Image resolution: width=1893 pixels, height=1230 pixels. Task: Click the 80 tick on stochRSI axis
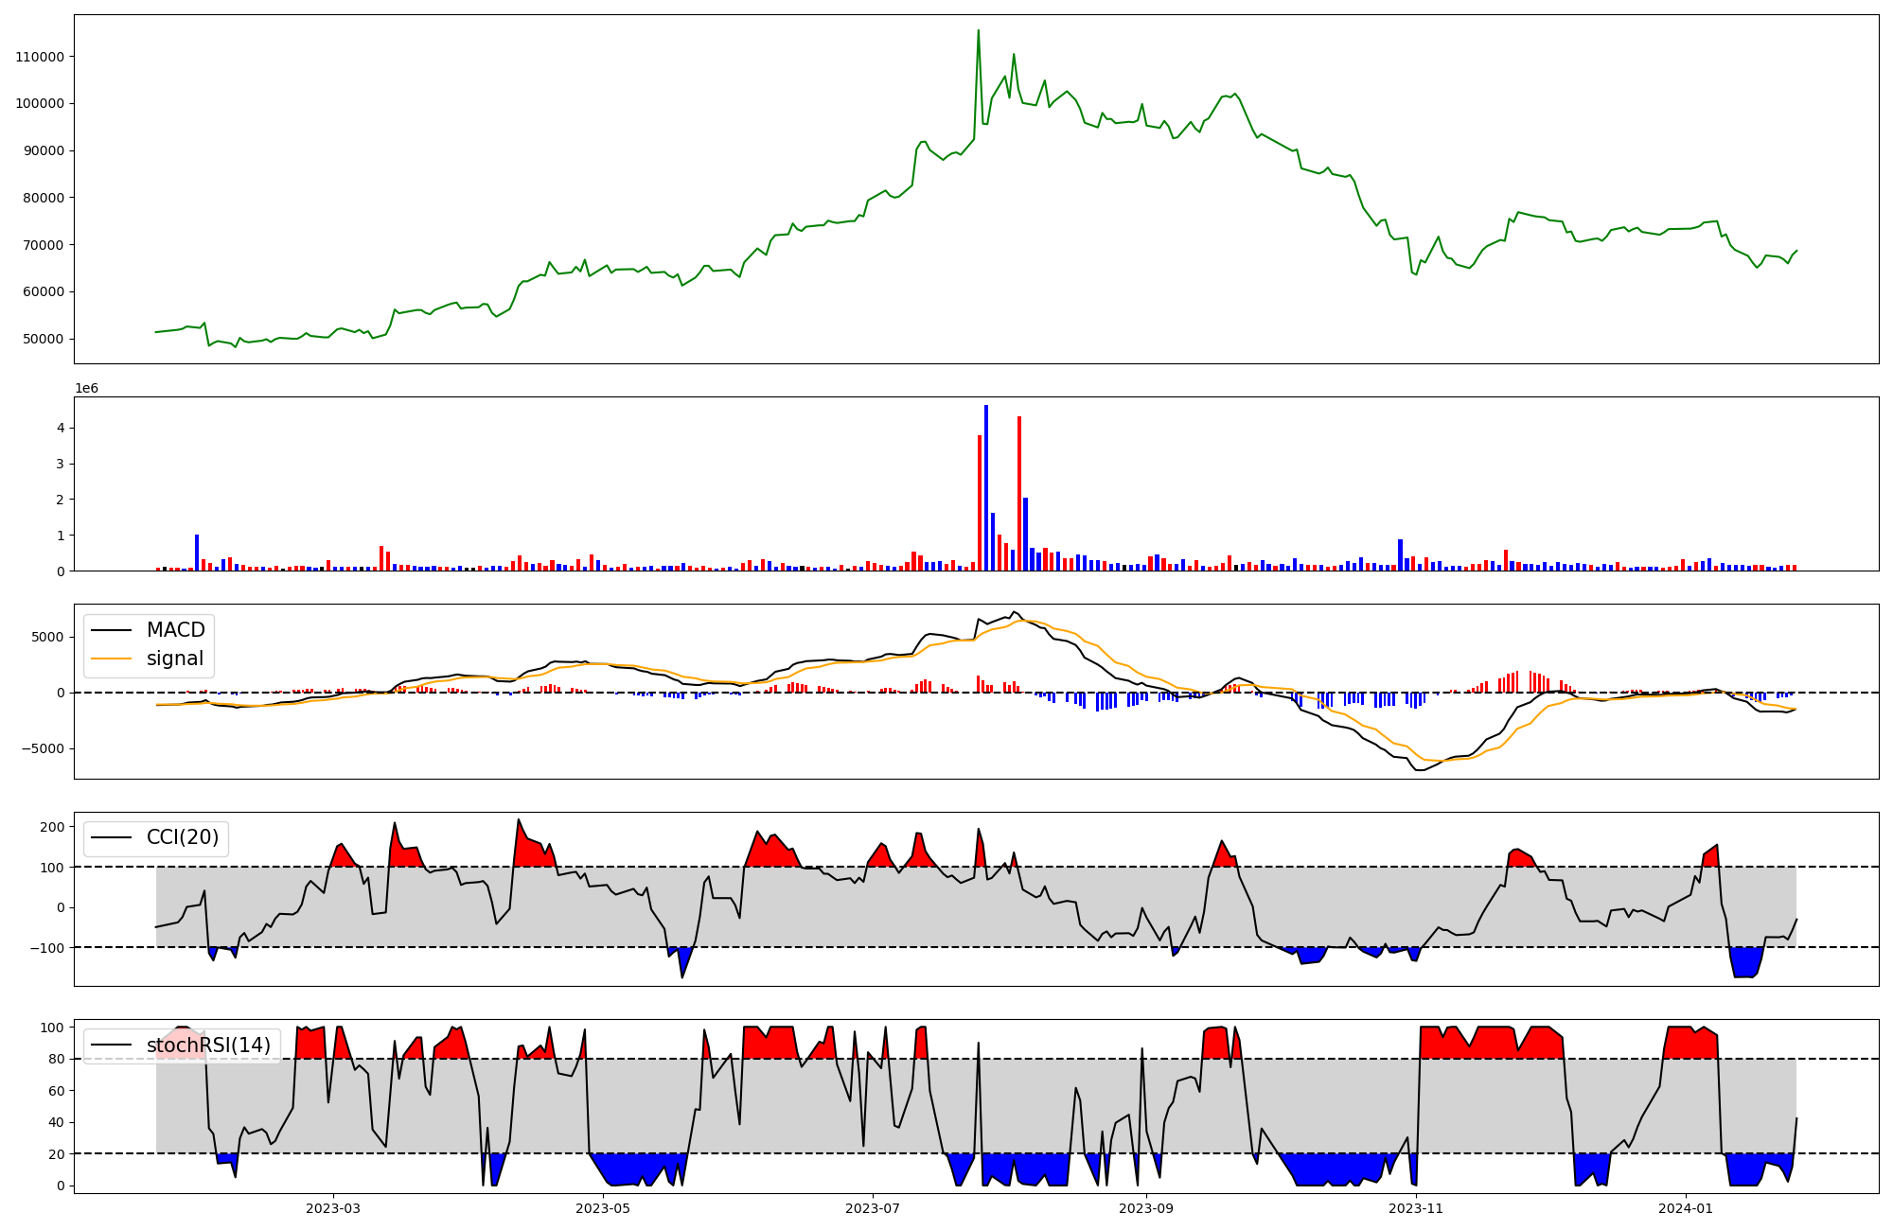pyautogui.click(x=57, y=1059)
